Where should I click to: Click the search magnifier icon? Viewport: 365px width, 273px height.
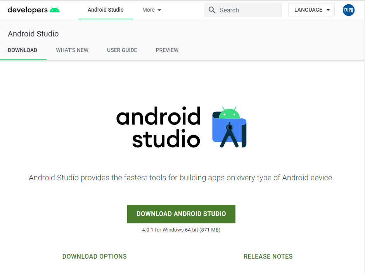(212, 10)
